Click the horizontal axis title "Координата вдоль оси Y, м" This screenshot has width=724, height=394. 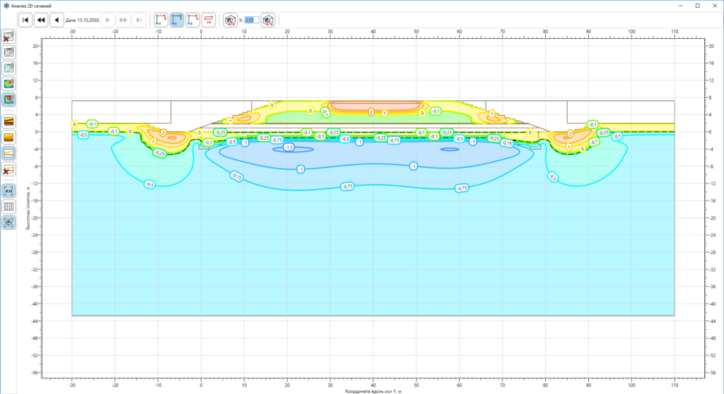tap(373, 391)
